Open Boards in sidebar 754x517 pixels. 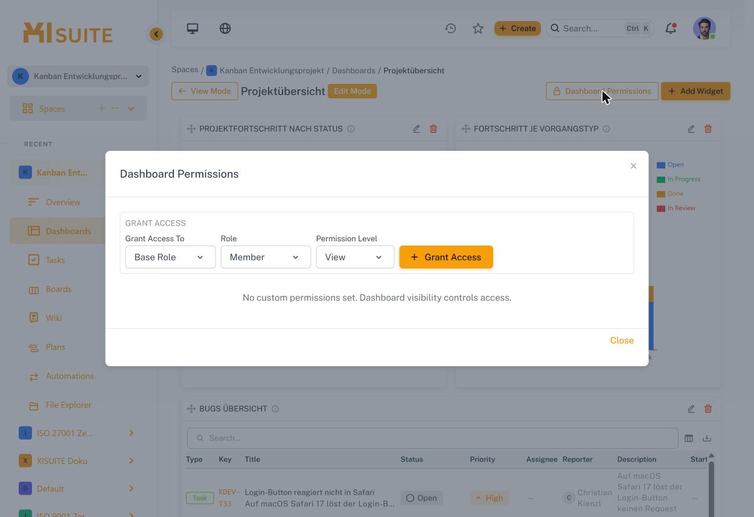[x=59, y=289]
